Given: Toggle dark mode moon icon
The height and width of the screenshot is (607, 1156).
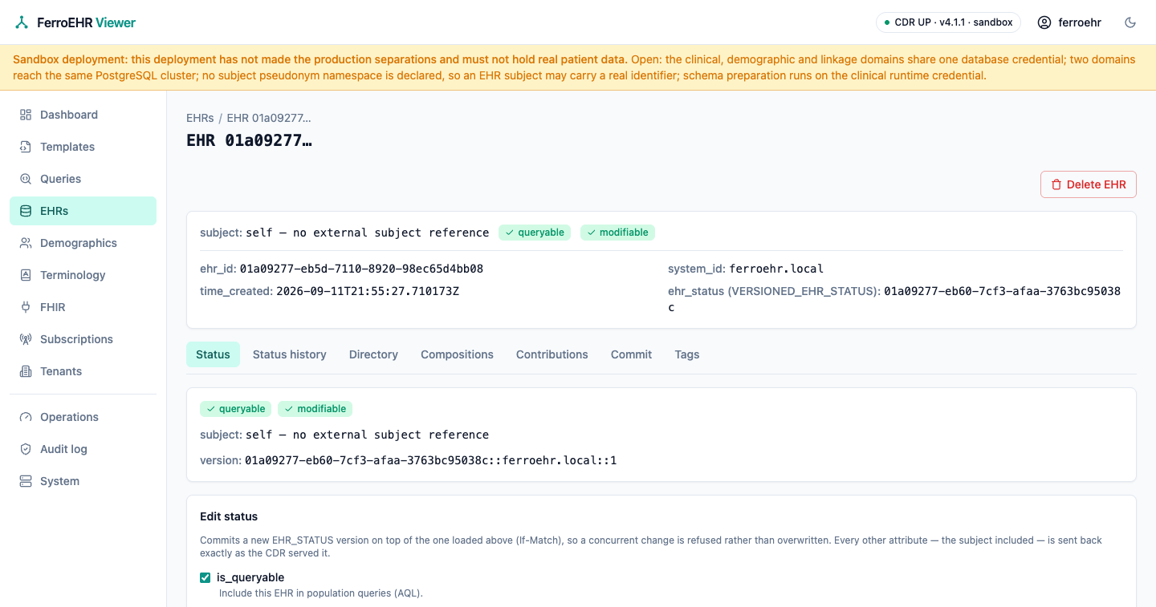Looking at the screenshot, I should [x=1130, y=22].
